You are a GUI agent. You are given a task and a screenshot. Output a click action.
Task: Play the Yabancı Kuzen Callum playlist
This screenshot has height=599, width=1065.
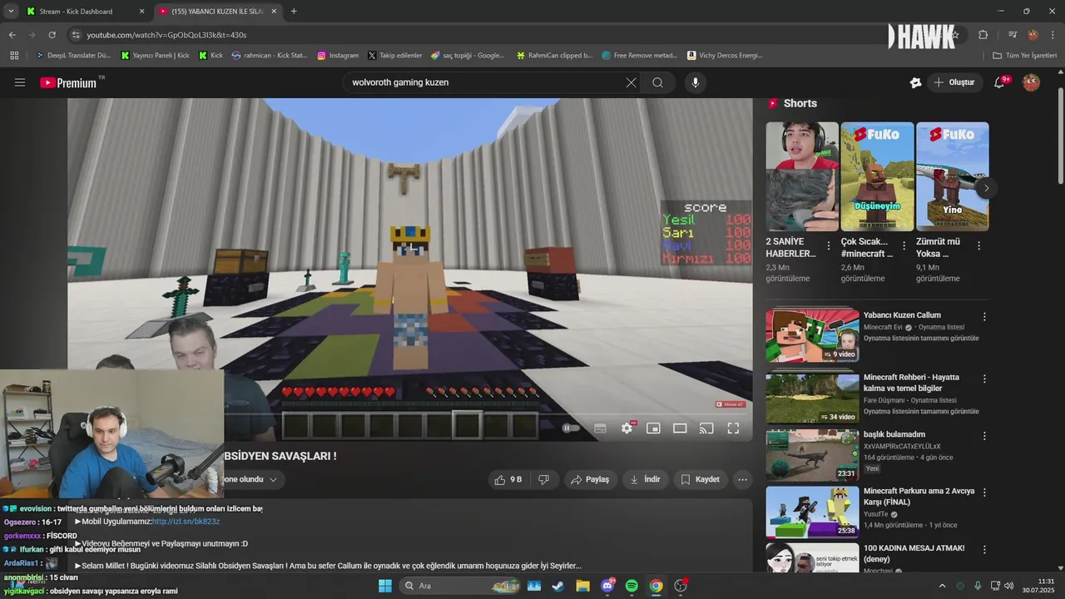(812, 335)
